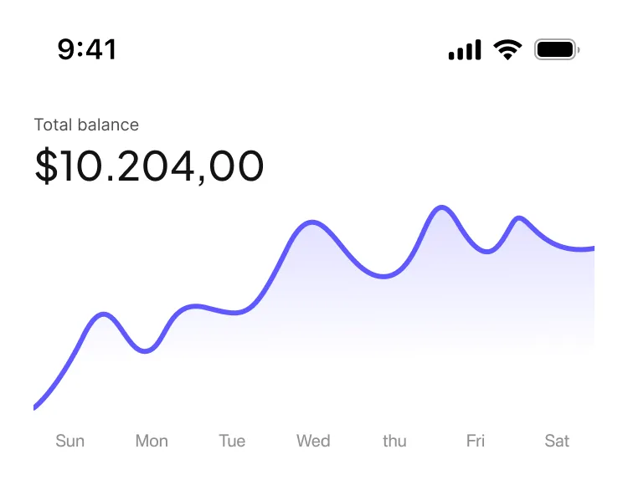Tap the 9:41 clock in status bar
The image size is (628, 480).
tap(87, 49)
